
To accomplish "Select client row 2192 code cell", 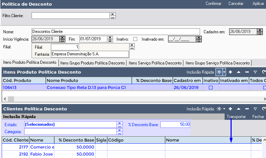I will tap(15, 154).
